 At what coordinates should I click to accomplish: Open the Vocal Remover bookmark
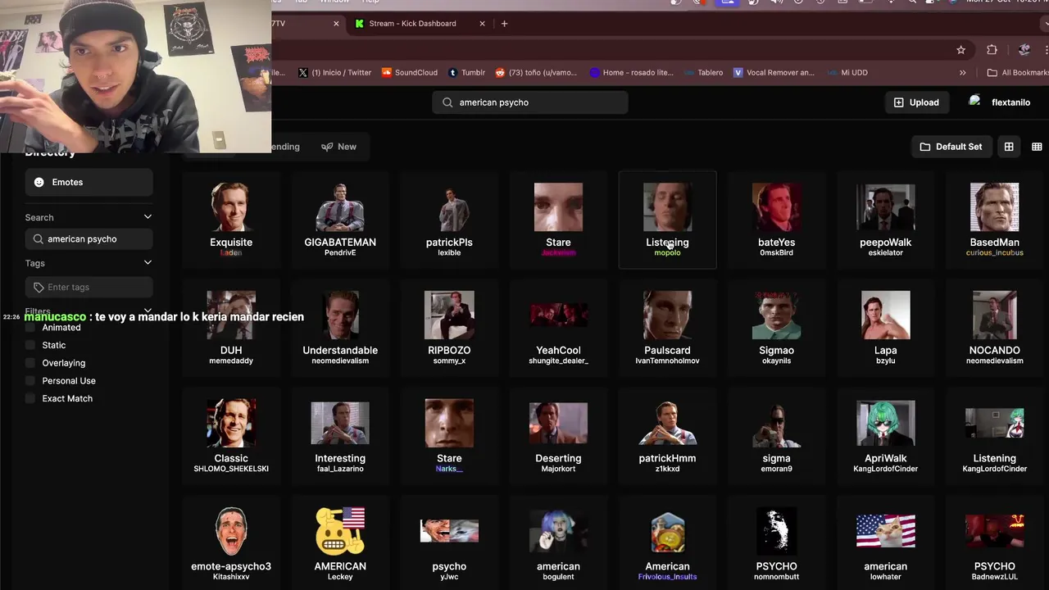pos(774,73)
